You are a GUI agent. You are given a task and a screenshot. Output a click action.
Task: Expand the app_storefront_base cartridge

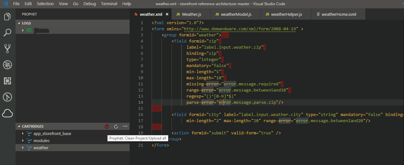tap(23, 134)
